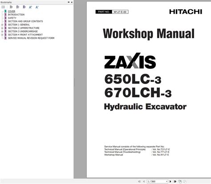Viewport: 211px width, 184px height.
Task: Expand the SECTION 2 UPPERSTRUCTURE bookmark
Action: point(2,28)
